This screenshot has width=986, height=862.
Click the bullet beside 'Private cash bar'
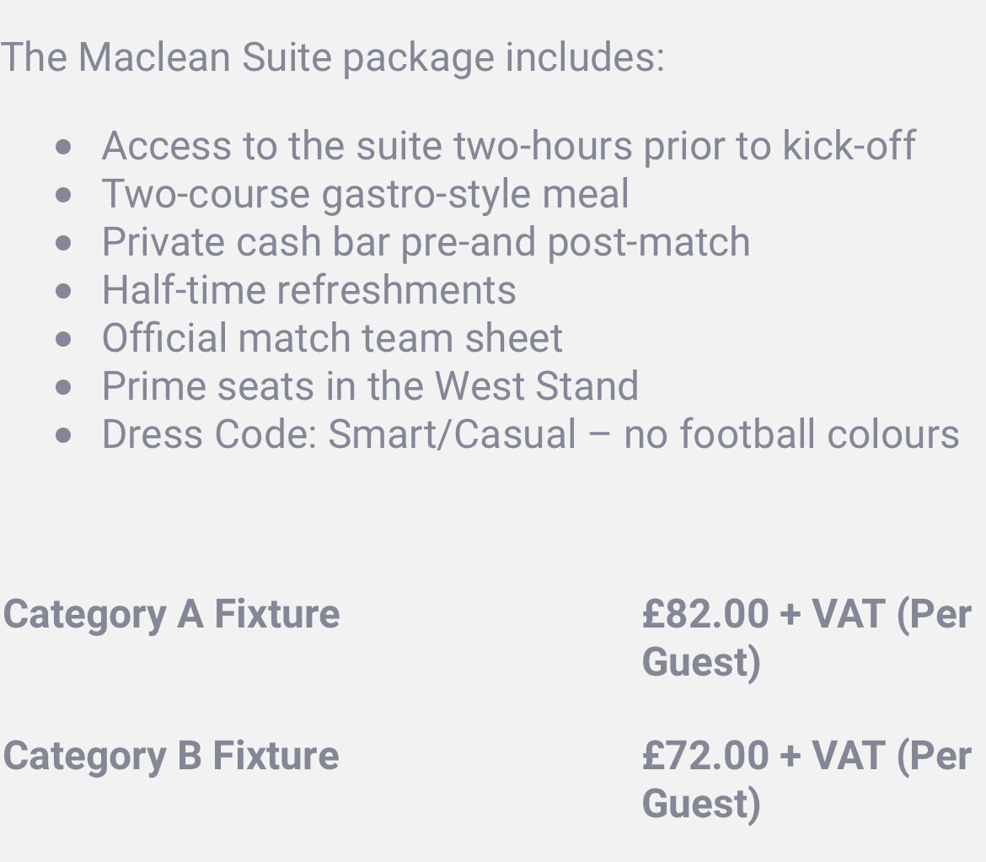[63, 244]
